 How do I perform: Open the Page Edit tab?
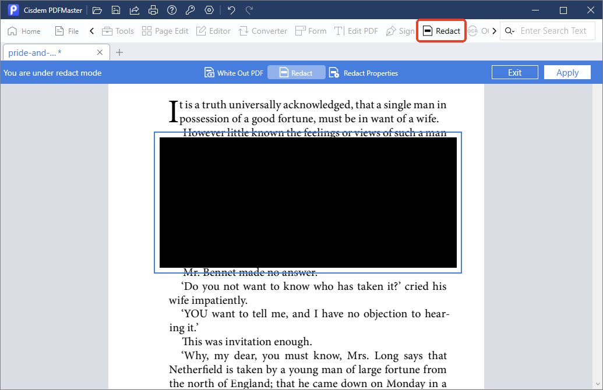165,31
